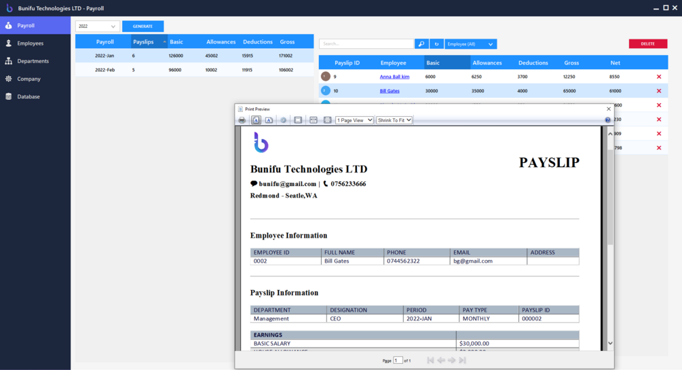The width and height of the screenshot is (682, 370).
Task: Click the Print Preview document icon
Action: point(240,109)
